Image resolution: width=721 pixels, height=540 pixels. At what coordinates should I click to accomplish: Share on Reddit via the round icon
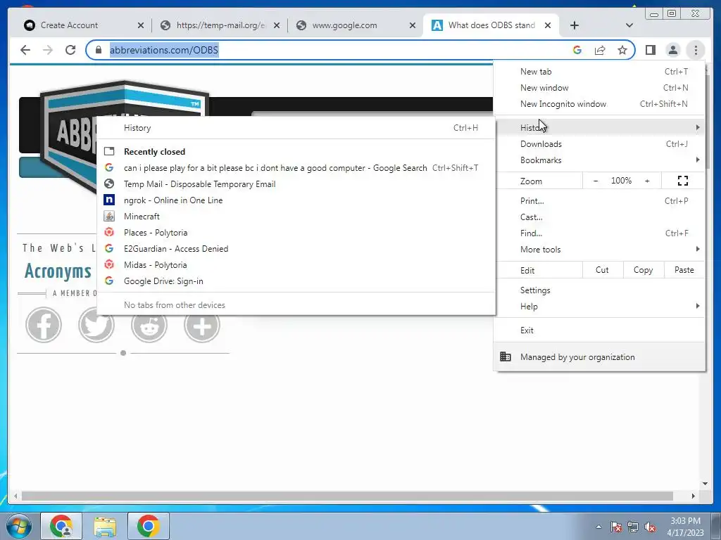tap(149, 325)
